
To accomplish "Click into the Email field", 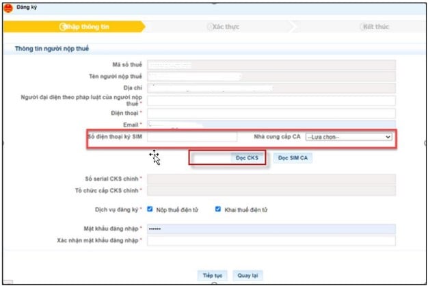I will (x=271, y=125).
